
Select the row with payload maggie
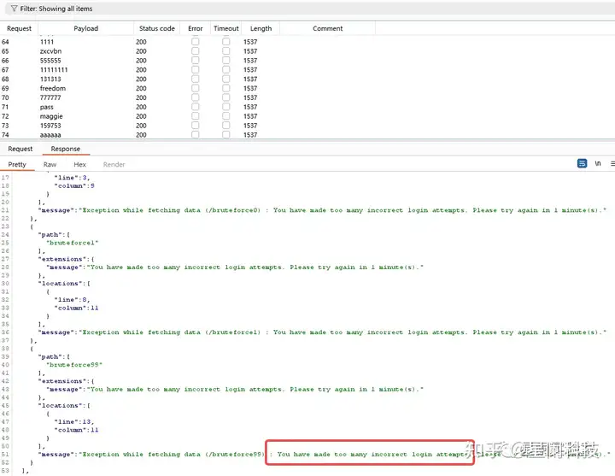point(307,116)
